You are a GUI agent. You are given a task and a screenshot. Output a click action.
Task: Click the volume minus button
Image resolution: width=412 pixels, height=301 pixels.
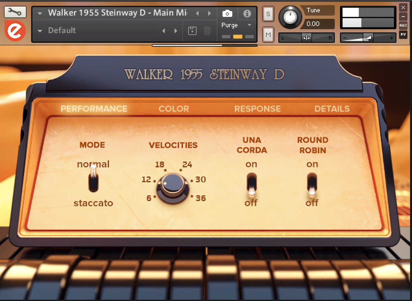(x=345, y=38)
